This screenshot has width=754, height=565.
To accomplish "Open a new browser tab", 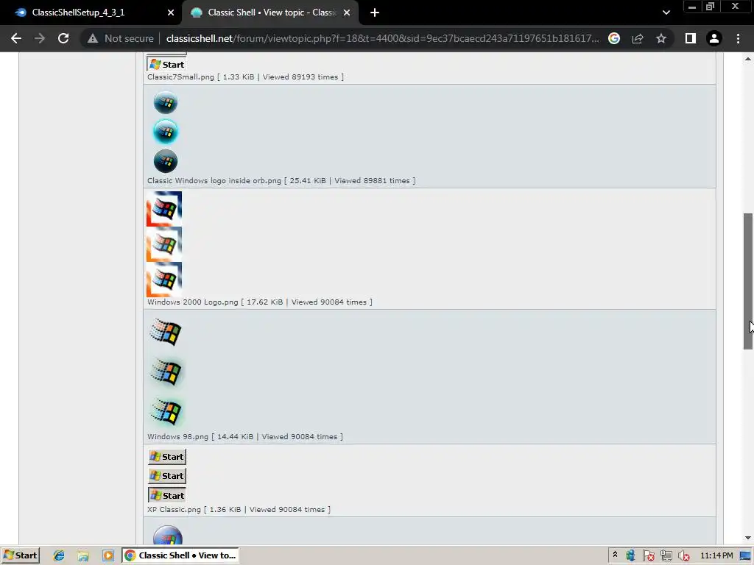I will click(375, 13).
